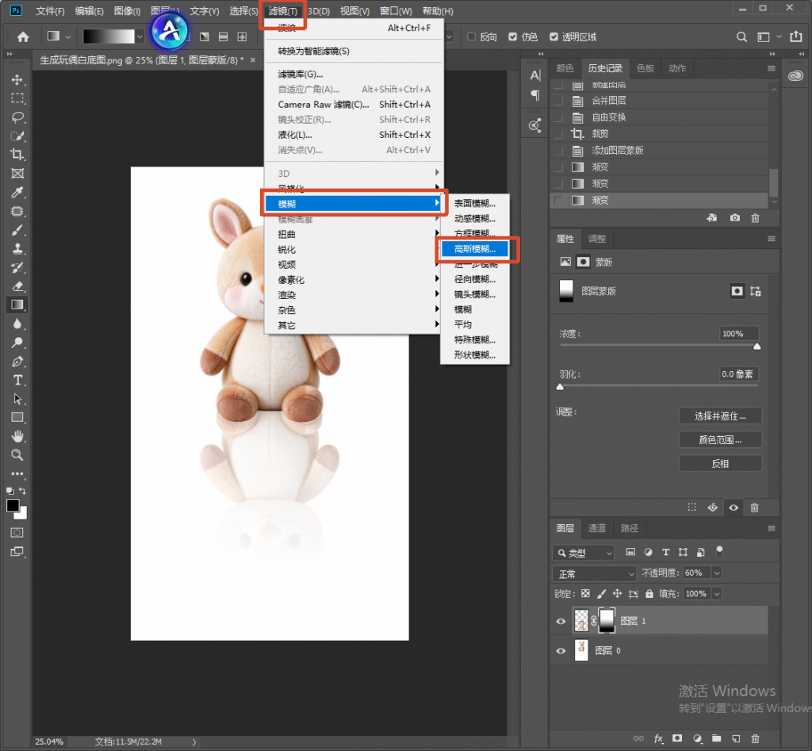
Task: Click the 羽化 value input field
Action: point(739,374)
